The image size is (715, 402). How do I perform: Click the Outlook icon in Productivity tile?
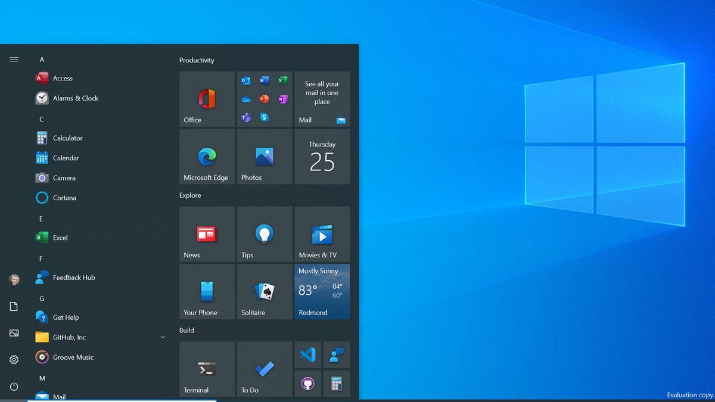coord(246,81)
